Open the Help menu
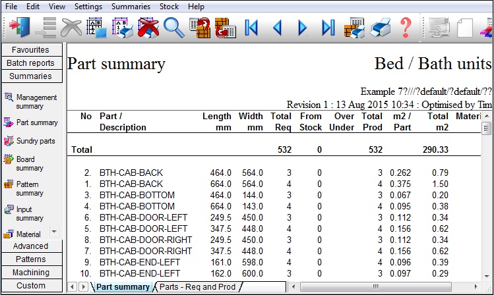The image size is (494, 295). 196,7
